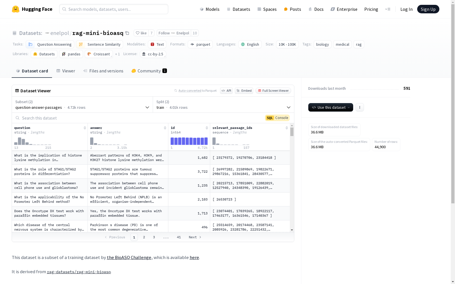
Task: Open Enterprise in top navigation
Action: pyautogui.click(x=344, y=9)
